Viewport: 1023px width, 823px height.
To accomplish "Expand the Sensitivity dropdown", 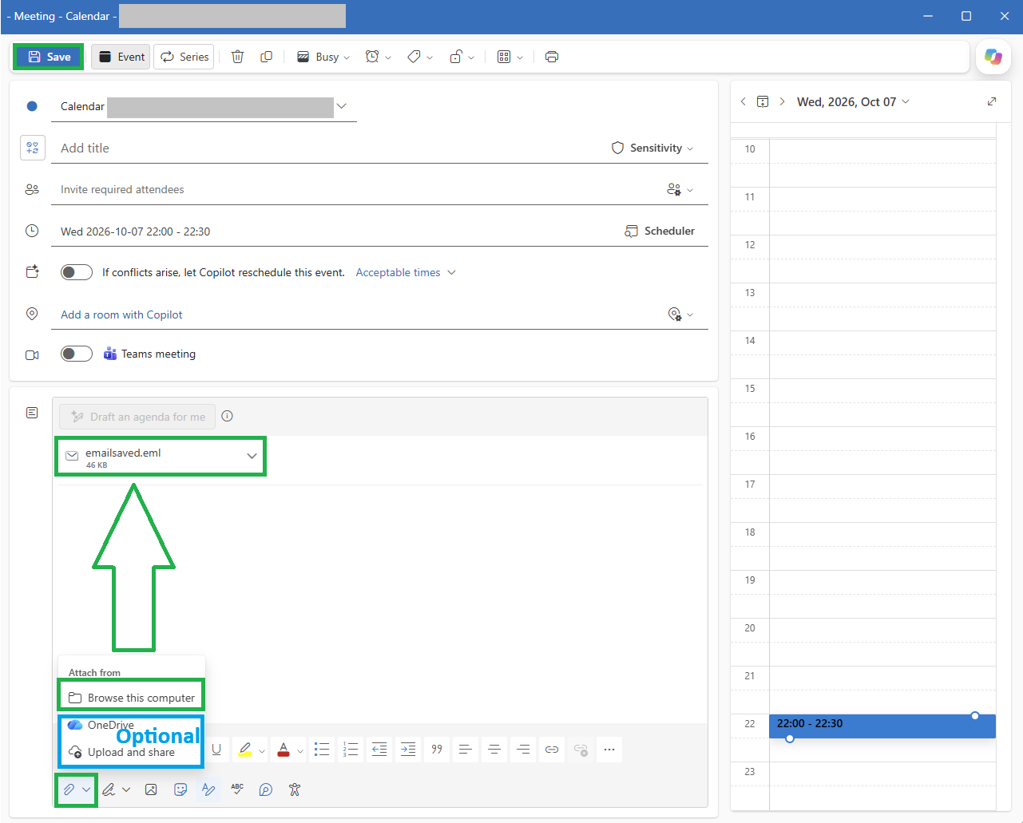I will tap(652, 148).
